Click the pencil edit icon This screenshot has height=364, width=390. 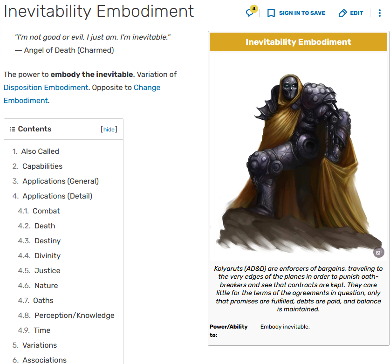click(342, 13)
